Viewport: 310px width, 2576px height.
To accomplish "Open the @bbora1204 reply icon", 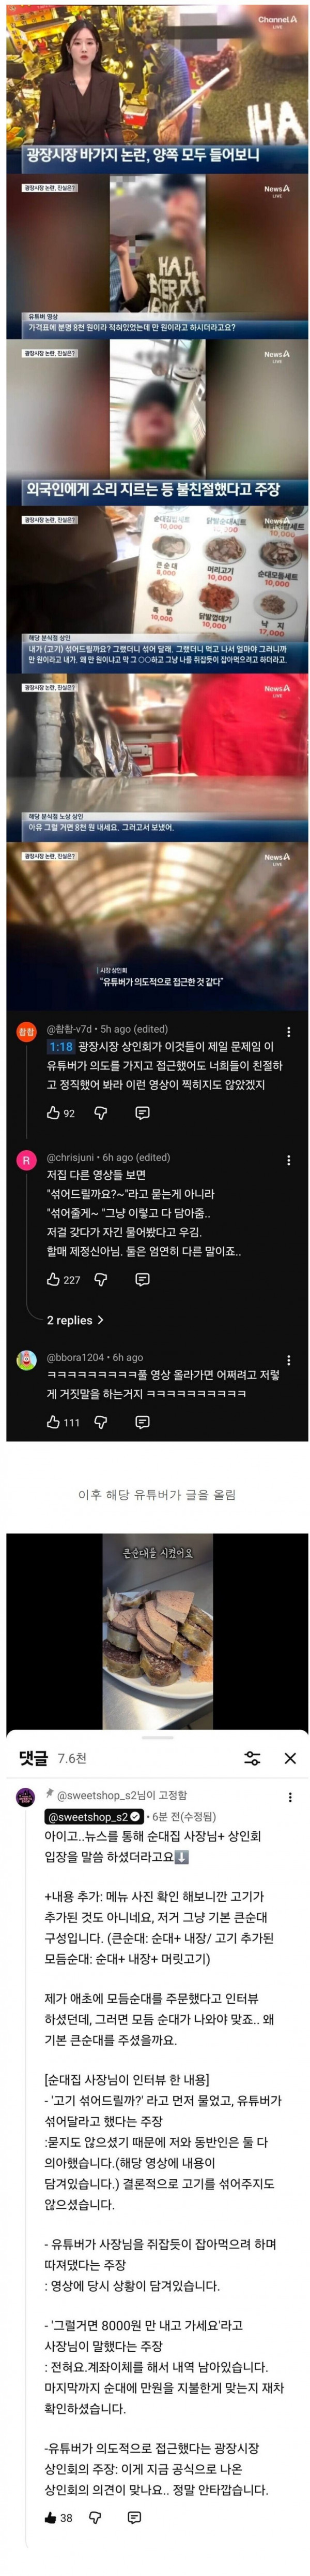I will click(x=143, y=1421).
